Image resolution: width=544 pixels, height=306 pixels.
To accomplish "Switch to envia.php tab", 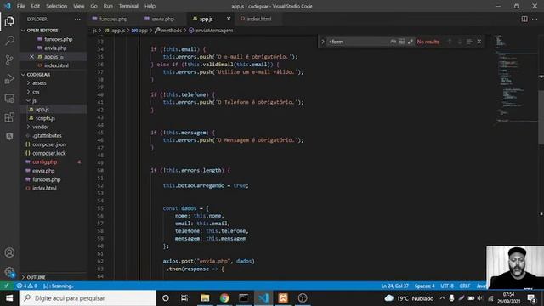I will 163,19.
